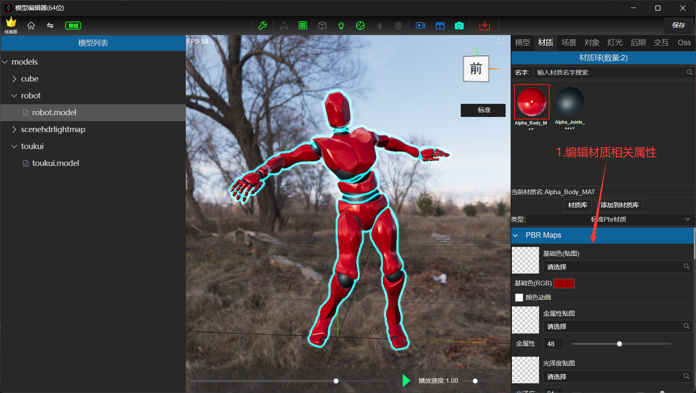The image size is (696, 393).
Task: Click the 金属性贴图 texture preview thumbnail
Action: coord(525,320)
